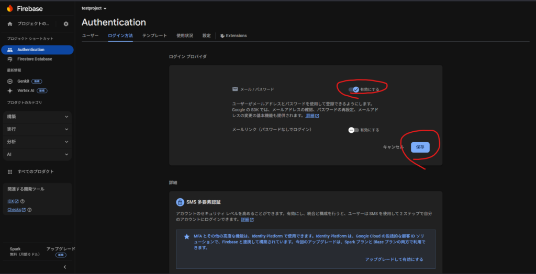Toggle メールリンク passwordless login switch

click(354, 130)
